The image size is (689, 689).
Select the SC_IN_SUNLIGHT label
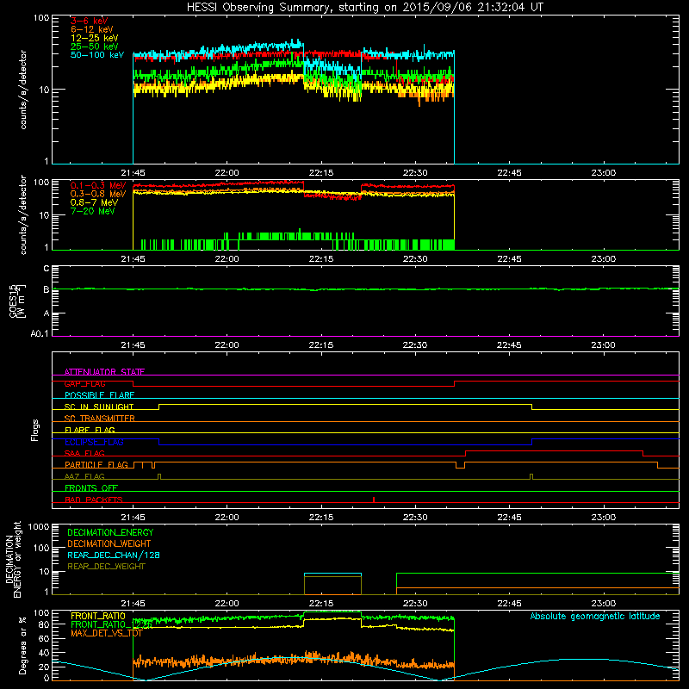[99, 407]
